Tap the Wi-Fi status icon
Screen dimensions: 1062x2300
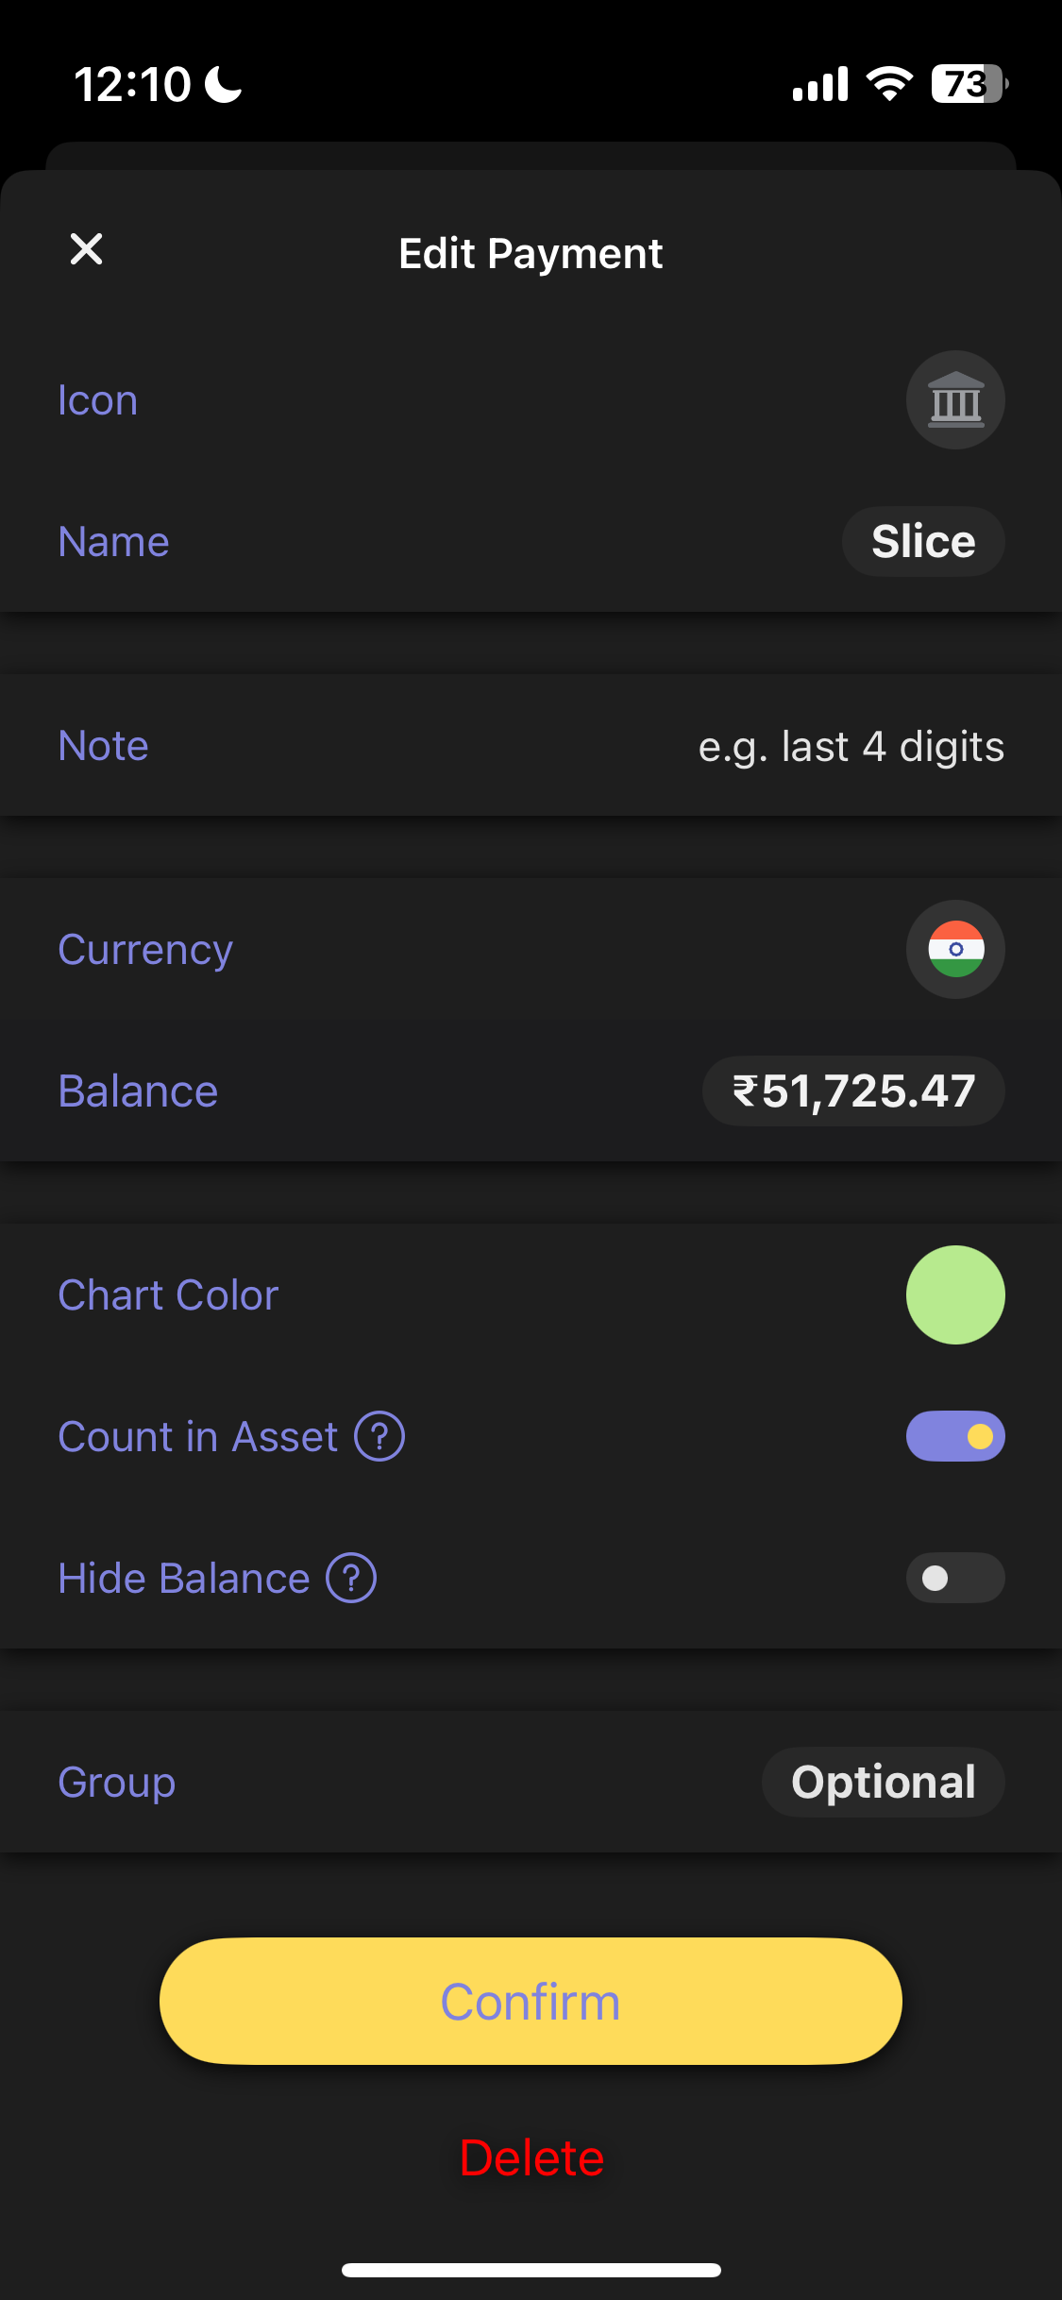(889, 84)
